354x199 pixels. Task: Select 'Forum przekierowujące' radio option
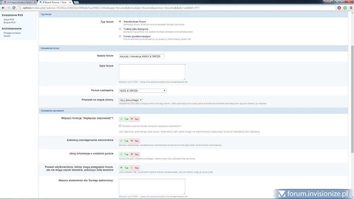pyautogui.click(x=120, y=36)
